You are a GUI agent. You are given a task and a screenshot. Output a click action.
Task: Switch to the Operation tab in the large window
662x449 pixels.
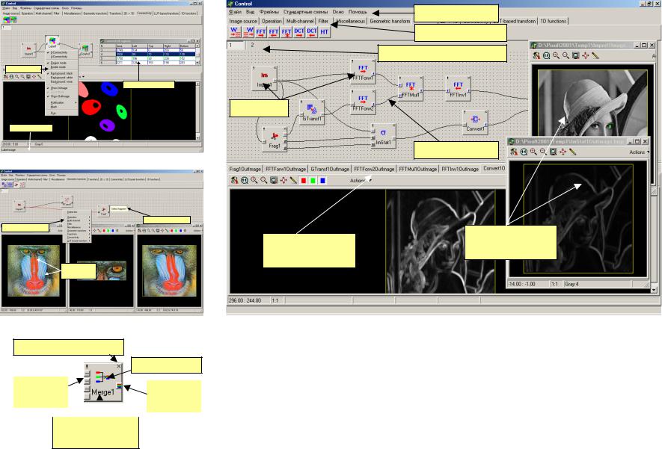click(x=272, y=21)
